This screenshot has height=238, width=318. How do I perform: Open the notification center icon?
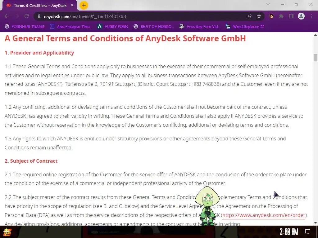pos(308,232)
